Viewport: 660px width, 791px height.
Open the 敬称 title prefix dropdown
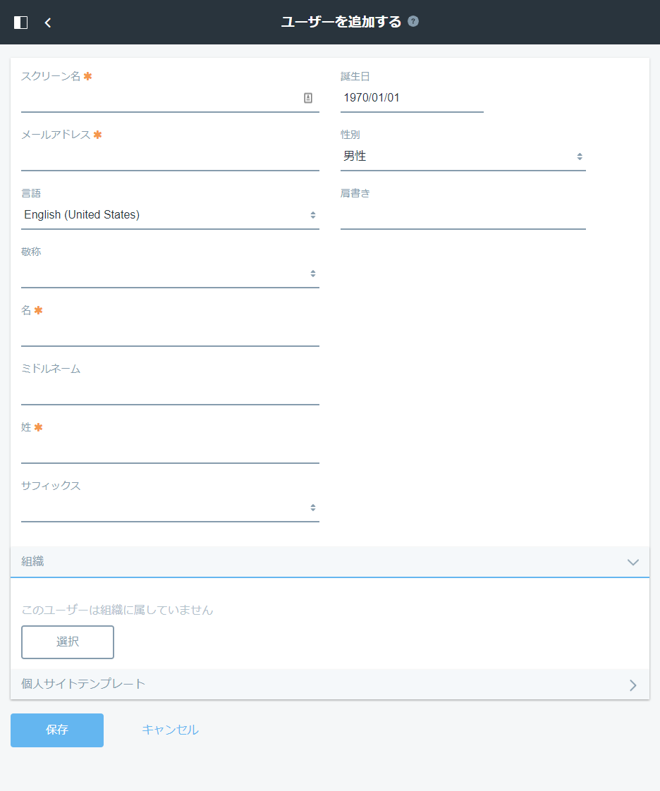(x=170, y=274)
